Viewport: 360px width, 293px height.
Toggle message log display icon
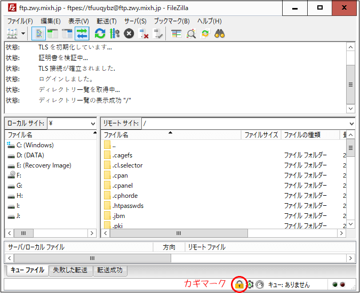click(38, 34)
